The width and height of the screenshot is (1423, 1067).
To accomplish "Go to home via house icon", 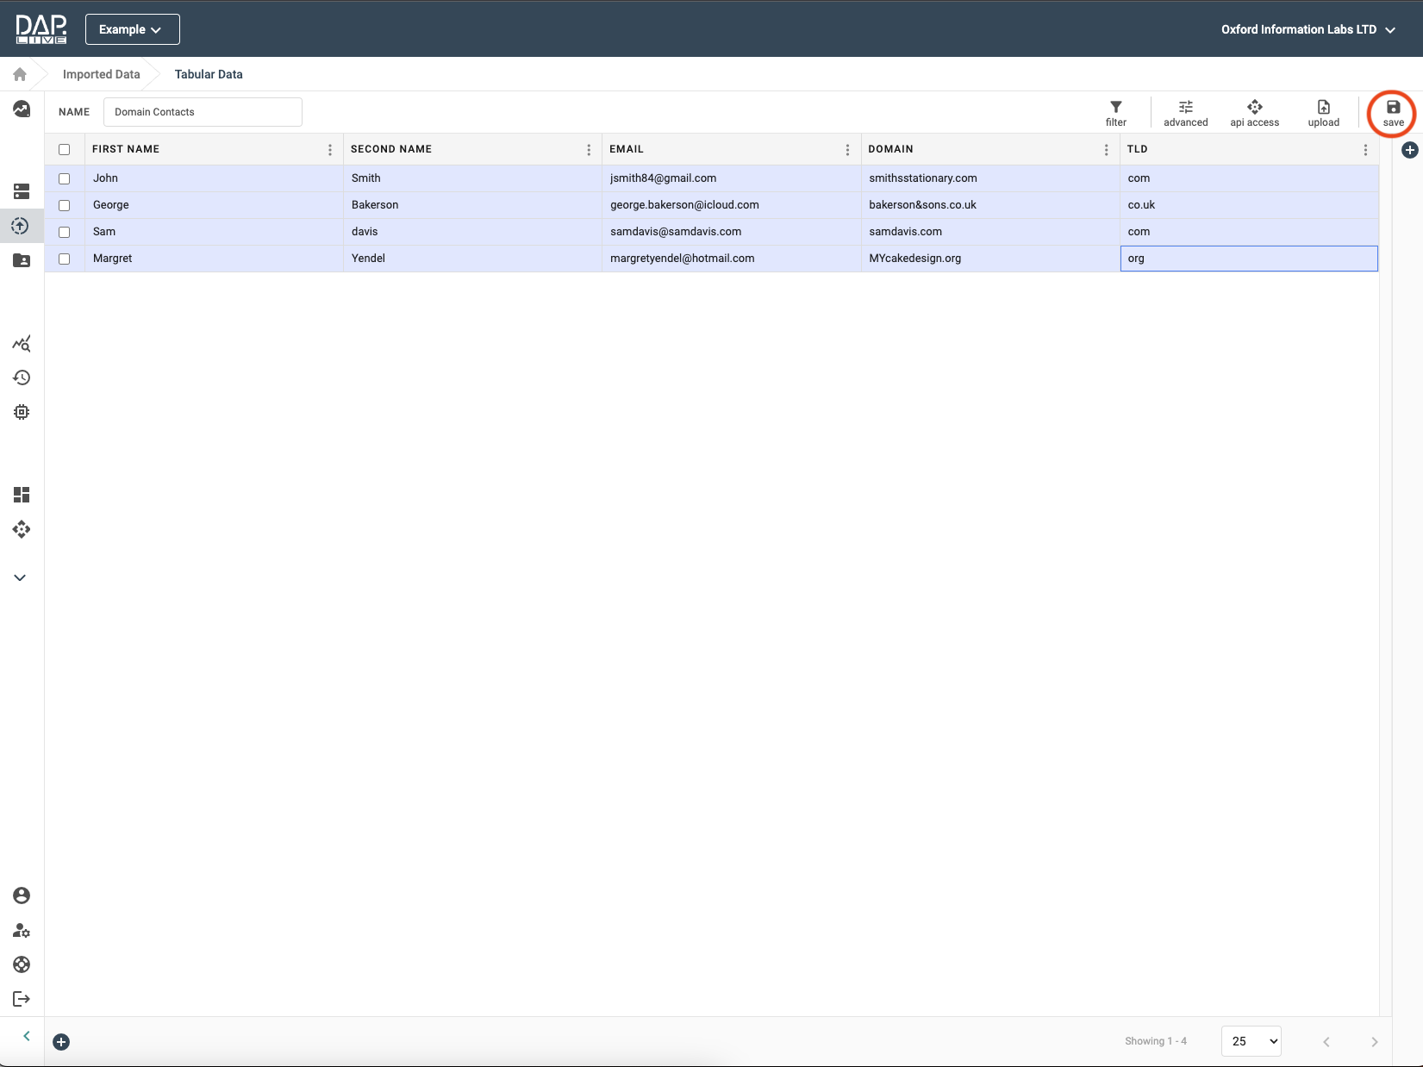I will [20, 74].
